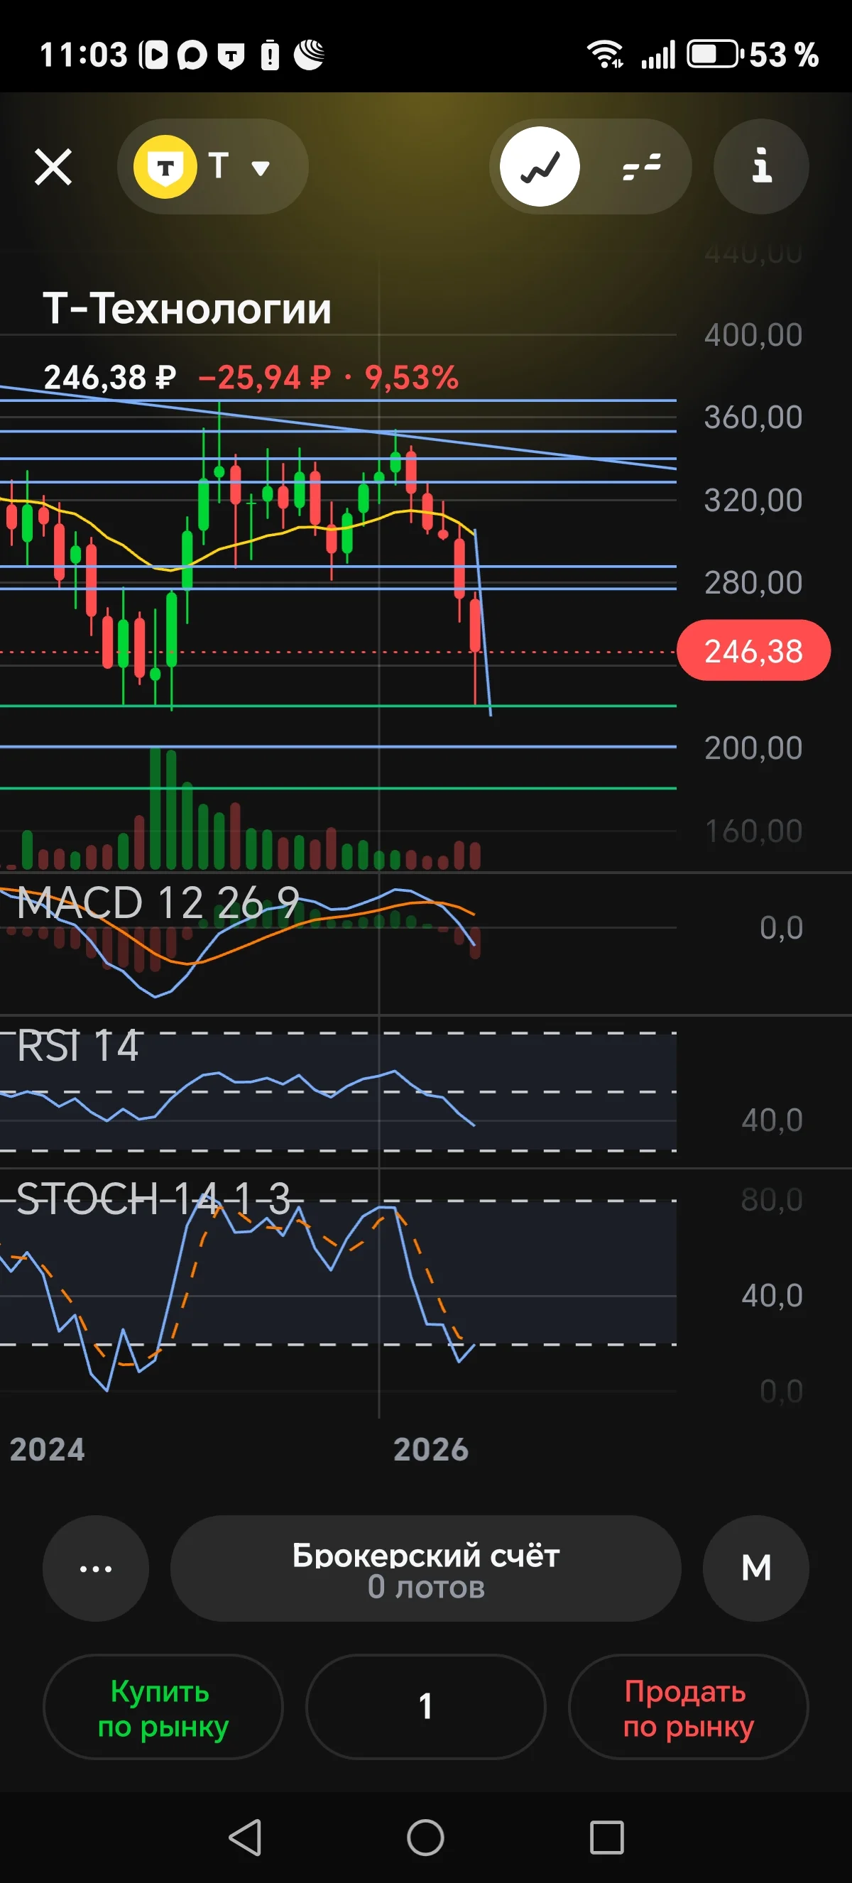
Task: Tap the 320,00 price axis label
Action: (x=753, y=500)
